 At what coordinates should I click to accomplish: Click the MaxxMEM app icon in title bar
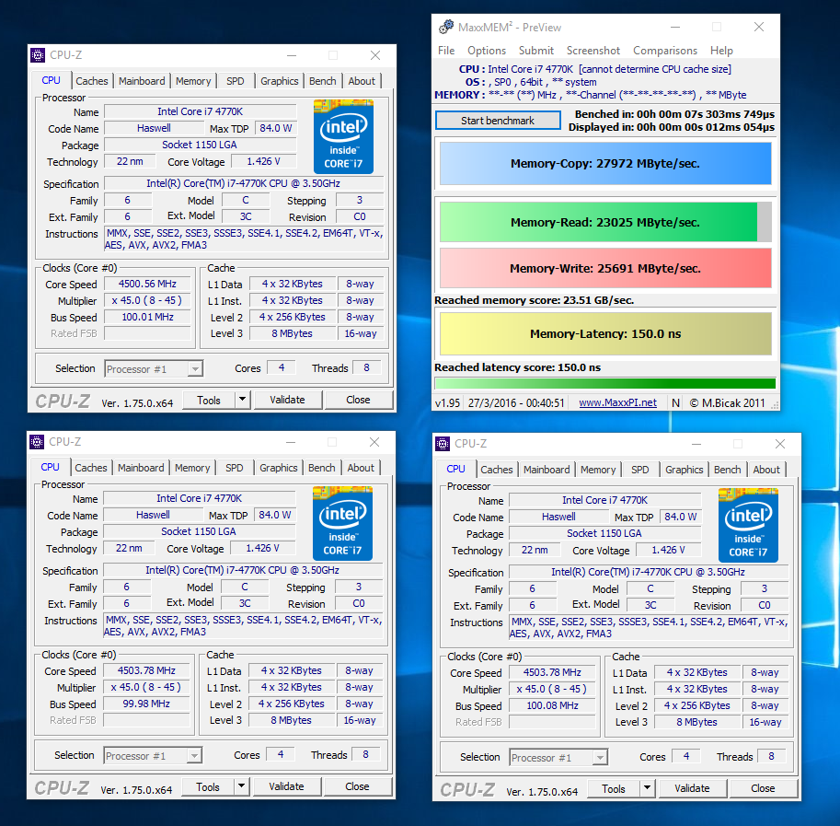445,27
